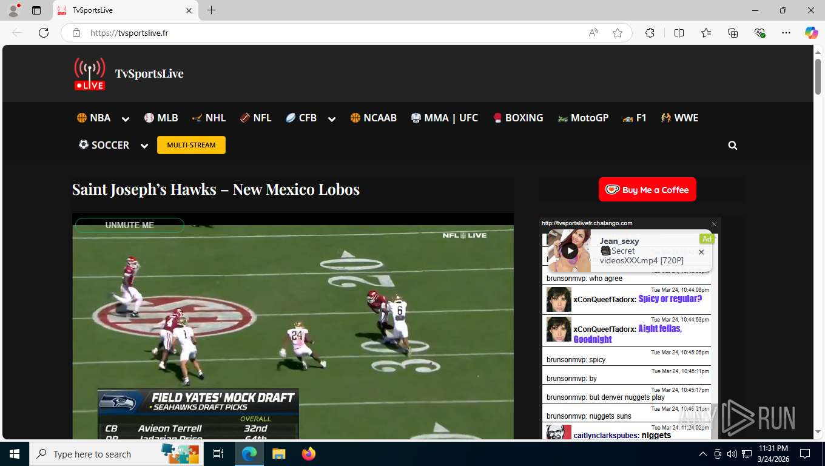Click the 'brunsonmvp: nuggets suns' chat message

pyautogui.click(x=589, y=416)
